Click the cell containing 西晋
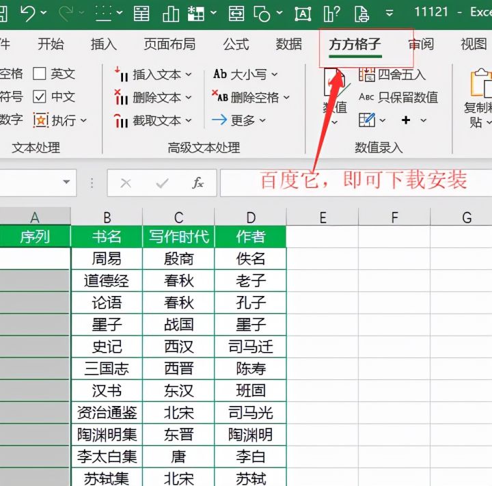Viewport: 492px width, 486px height. 178,368
